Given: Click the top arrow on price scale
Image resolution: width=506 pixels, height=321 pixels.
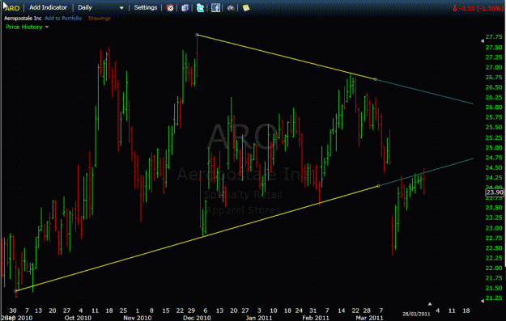Looking at the screenshot, I should [483, 41].
